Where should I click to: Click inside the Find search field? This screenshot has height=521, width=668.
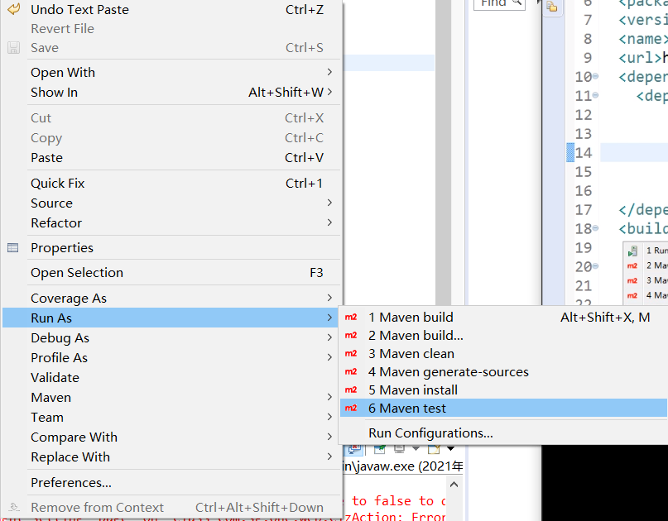click(x=499, y=4)
